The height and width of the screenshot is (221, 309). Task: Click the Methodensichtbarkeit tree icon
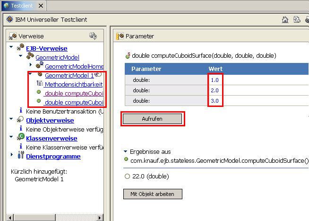click(40, 84)
